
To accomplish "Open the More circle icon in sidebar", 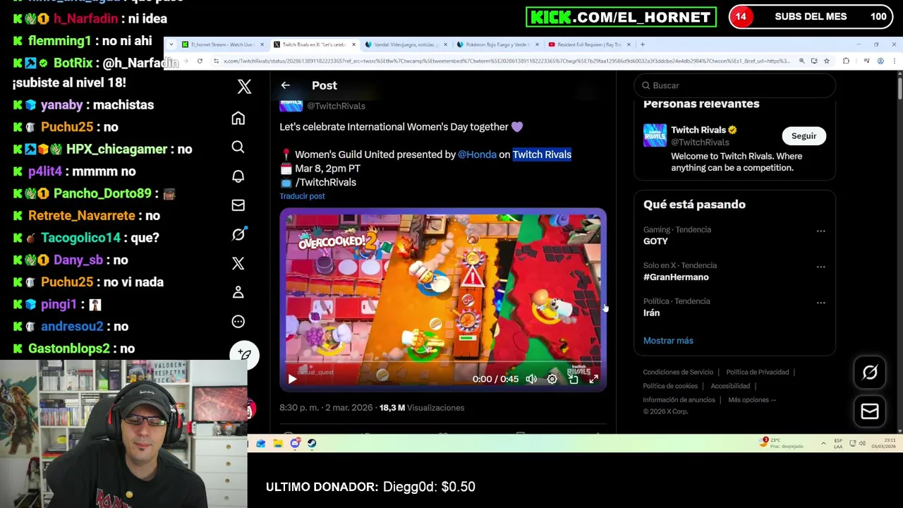I will [x=238, y=321].
